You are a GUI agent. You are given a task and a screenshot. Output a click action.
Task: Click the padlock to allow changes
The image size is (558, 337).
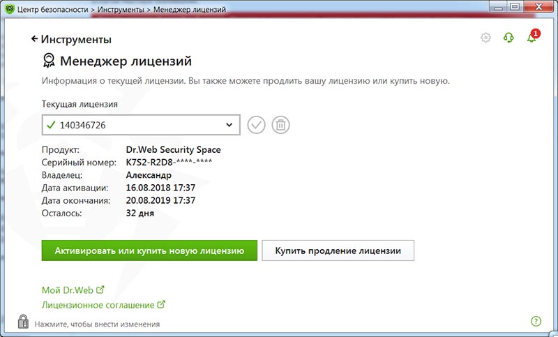(23, 322)
